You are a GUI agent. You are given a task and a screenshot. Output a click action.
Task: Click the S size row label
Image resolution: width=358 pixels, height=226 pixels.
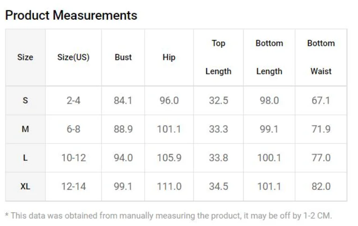[25, 100]
